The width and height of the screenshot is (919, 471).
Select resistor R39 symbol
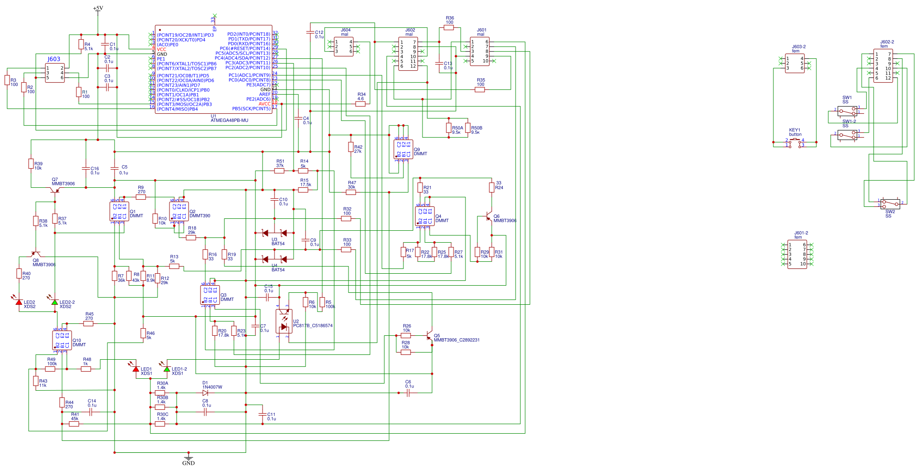(x=31, y=164)
